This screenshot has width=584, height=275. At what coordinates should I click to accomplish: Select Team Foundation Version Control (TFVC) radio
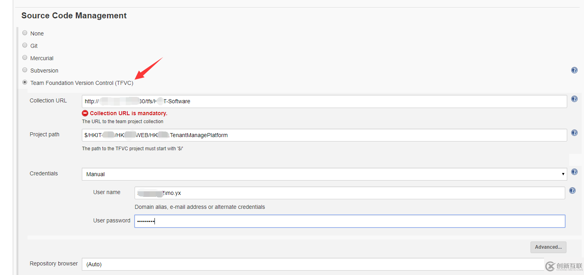click(25, 82)
